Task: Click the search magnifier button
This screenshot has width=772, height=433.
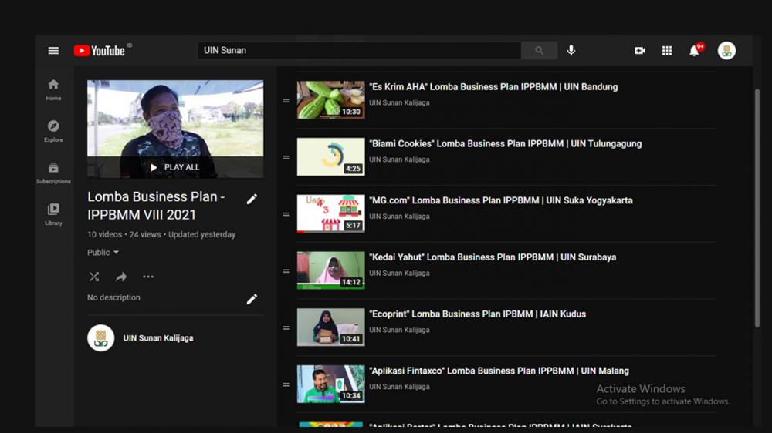Action: point(539,51)
